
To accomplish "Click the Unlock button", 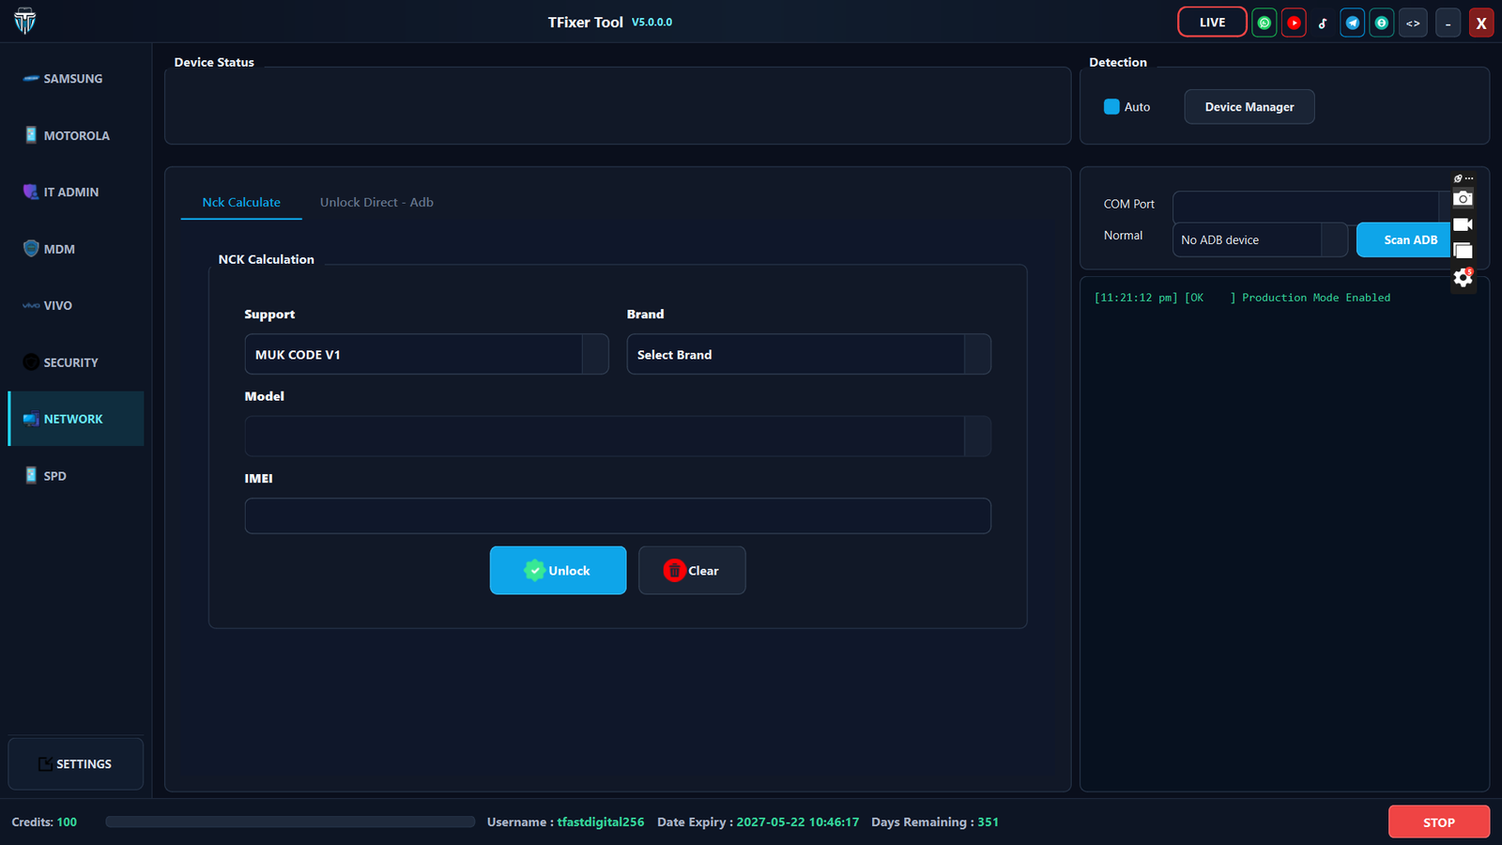I will 558,570.
